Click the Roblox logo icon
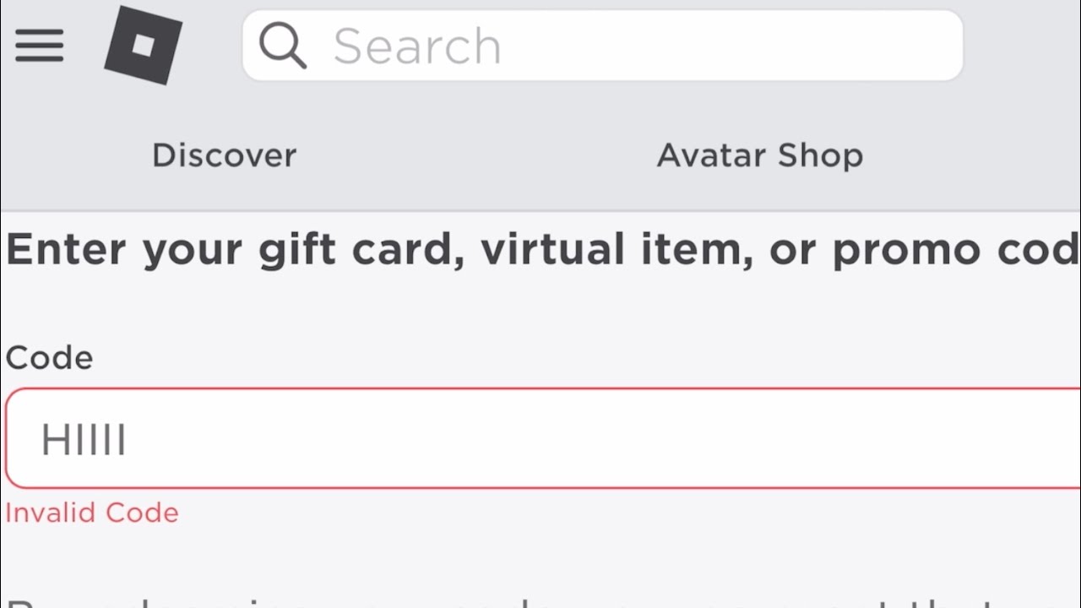1081x608 pixels. (143, 45)
